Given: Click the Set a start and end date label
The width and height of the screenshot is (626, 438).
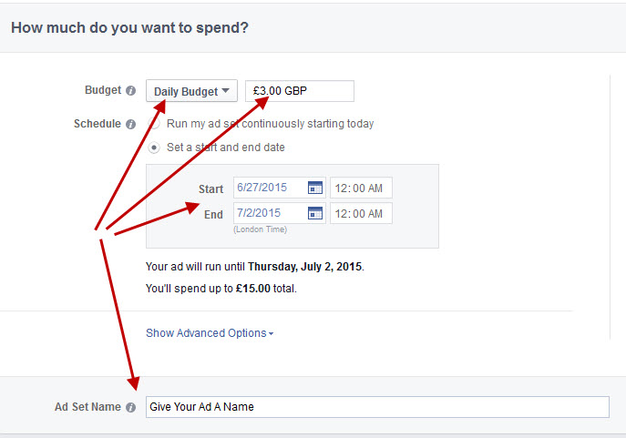Looking at the screenshot, I should pos(226,148).
